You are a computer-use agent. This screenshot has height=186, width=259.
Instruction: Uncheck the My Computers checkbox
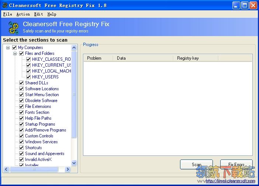[14, 48]
